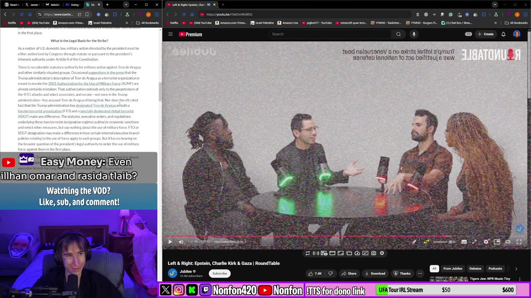Select the 'All' filter chip
The height and width of the screenshot is (298, 531).
tap(434, 269)
